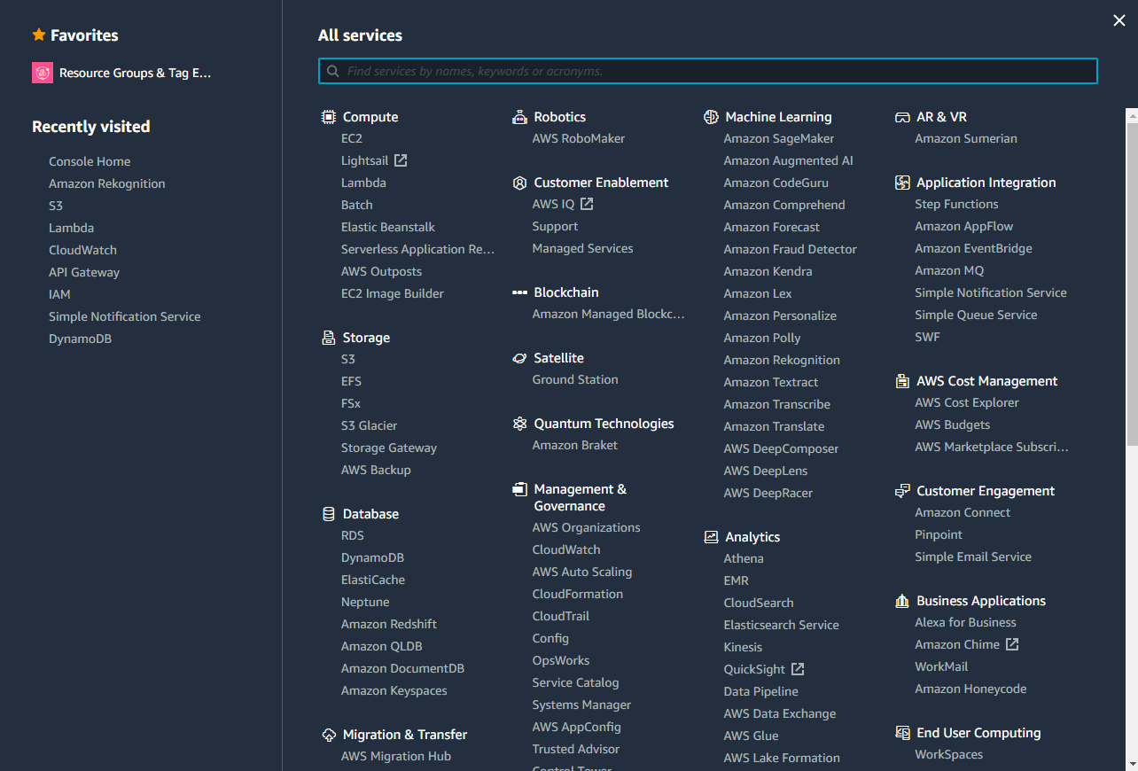Open Simple Queue Service

click(977, 315)
